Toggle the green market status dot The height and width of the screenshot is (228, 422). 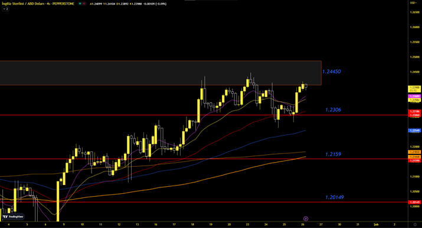coord(80,4)
